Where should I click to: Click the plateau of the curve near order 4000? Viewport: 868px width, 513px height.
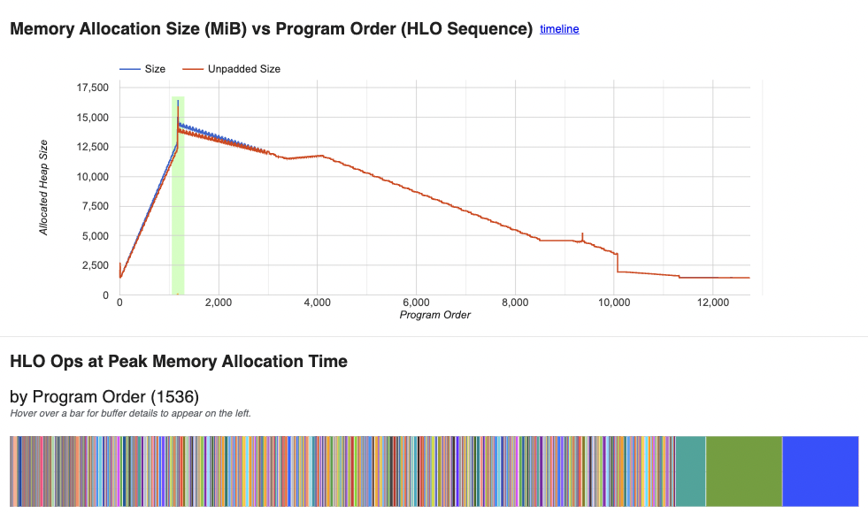click(x=317, y=157)
